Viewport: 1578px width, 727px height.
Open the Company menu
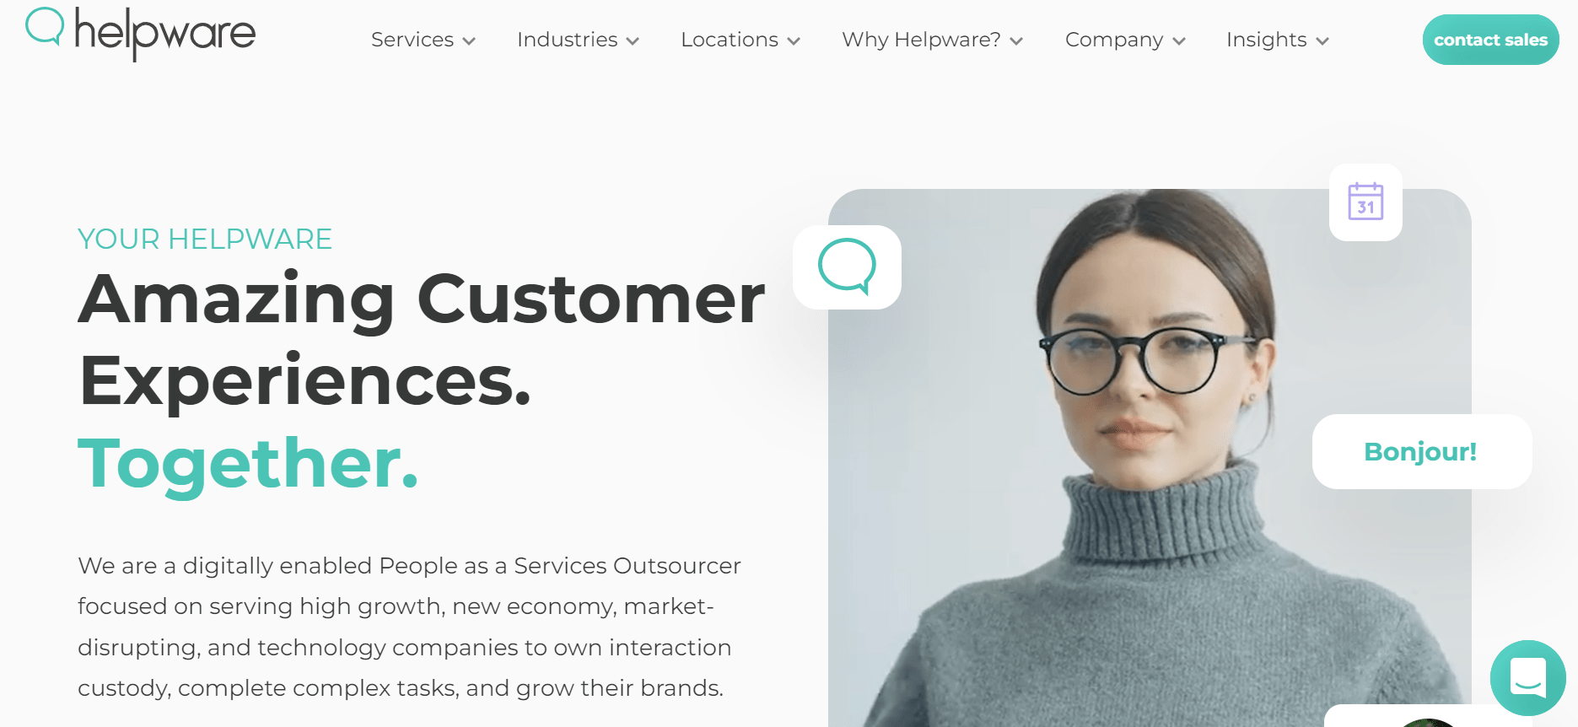coord(1126,40)
